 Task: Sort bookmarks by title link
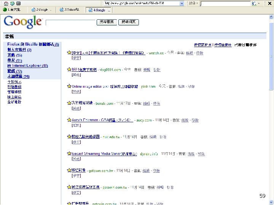[x=203, y=45]
